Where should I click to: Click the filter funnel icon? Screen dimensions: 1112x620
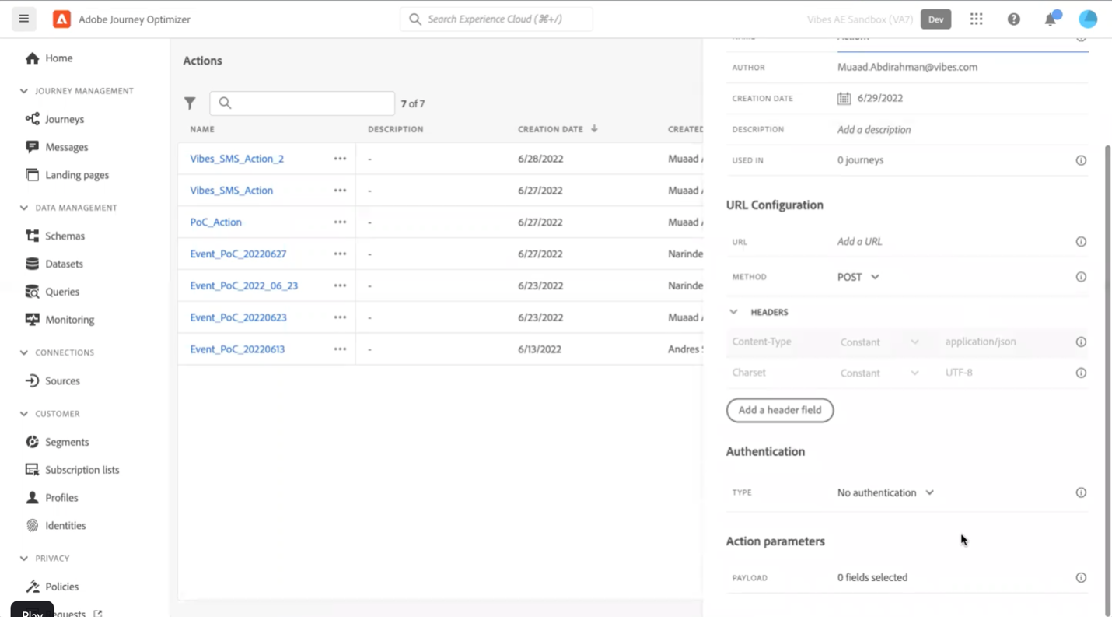190,103
